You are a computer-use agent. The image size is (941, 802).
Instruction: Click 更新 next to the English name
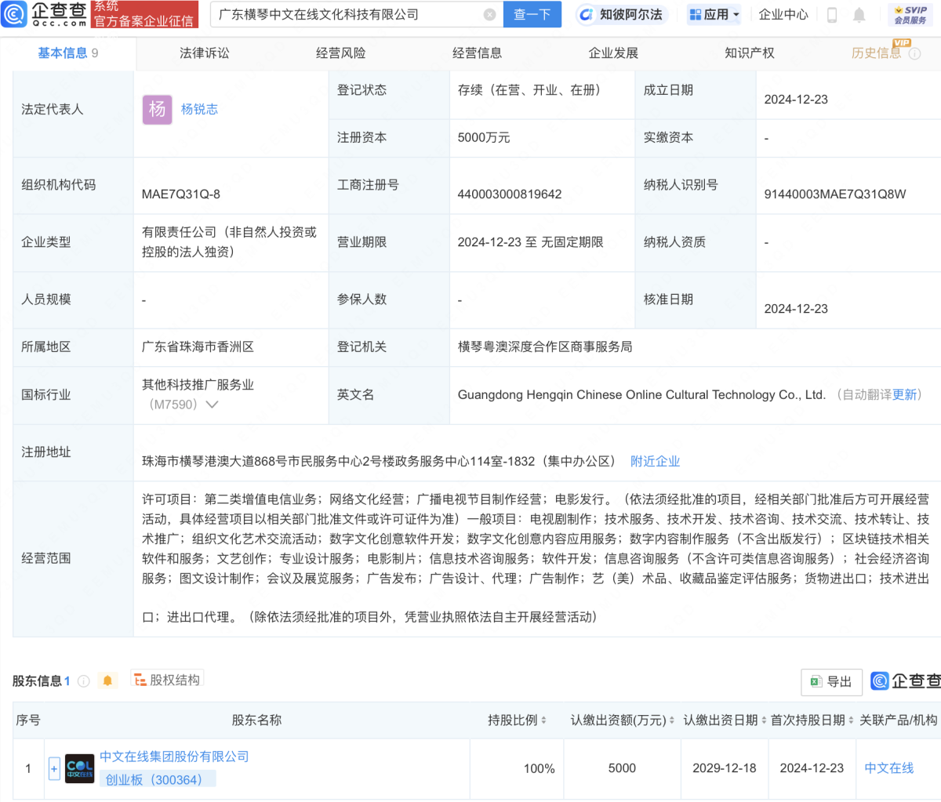tap(904, 395)
